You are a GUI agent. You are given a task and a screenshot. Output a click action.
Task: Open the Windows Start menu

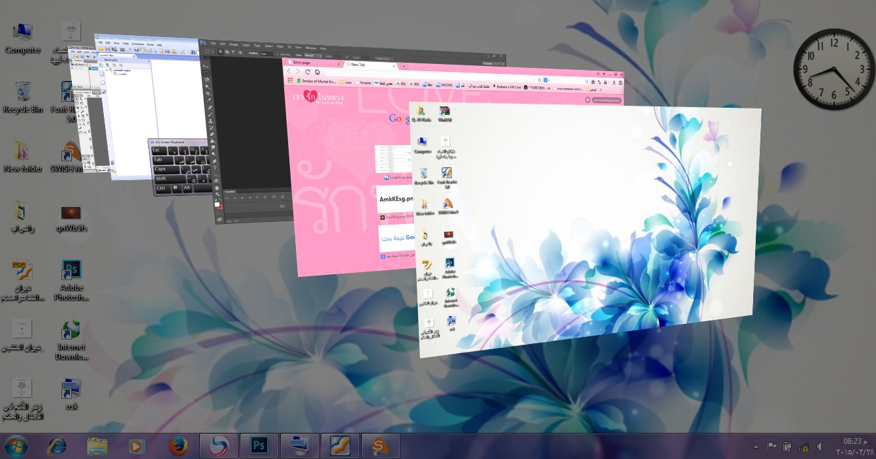[16, 446]
